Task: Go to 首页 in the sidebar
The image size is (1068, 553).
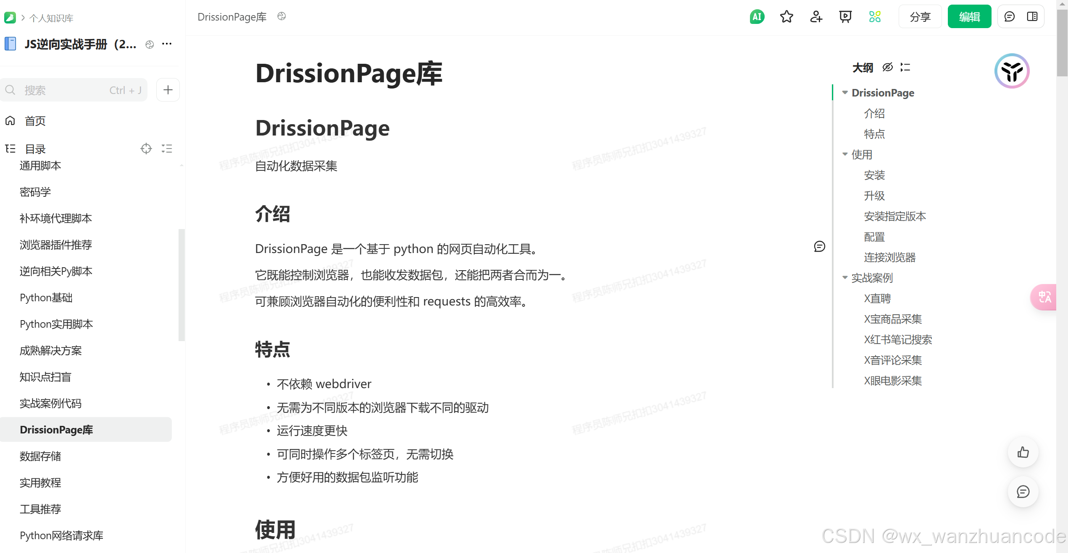Action: point(35,121)
